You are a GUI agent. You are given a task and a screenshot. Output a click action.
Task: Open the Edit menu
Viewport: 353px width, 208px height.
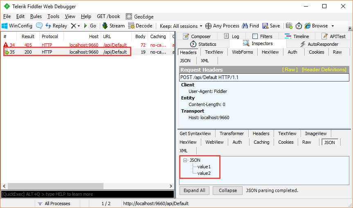tap(20, 16)
